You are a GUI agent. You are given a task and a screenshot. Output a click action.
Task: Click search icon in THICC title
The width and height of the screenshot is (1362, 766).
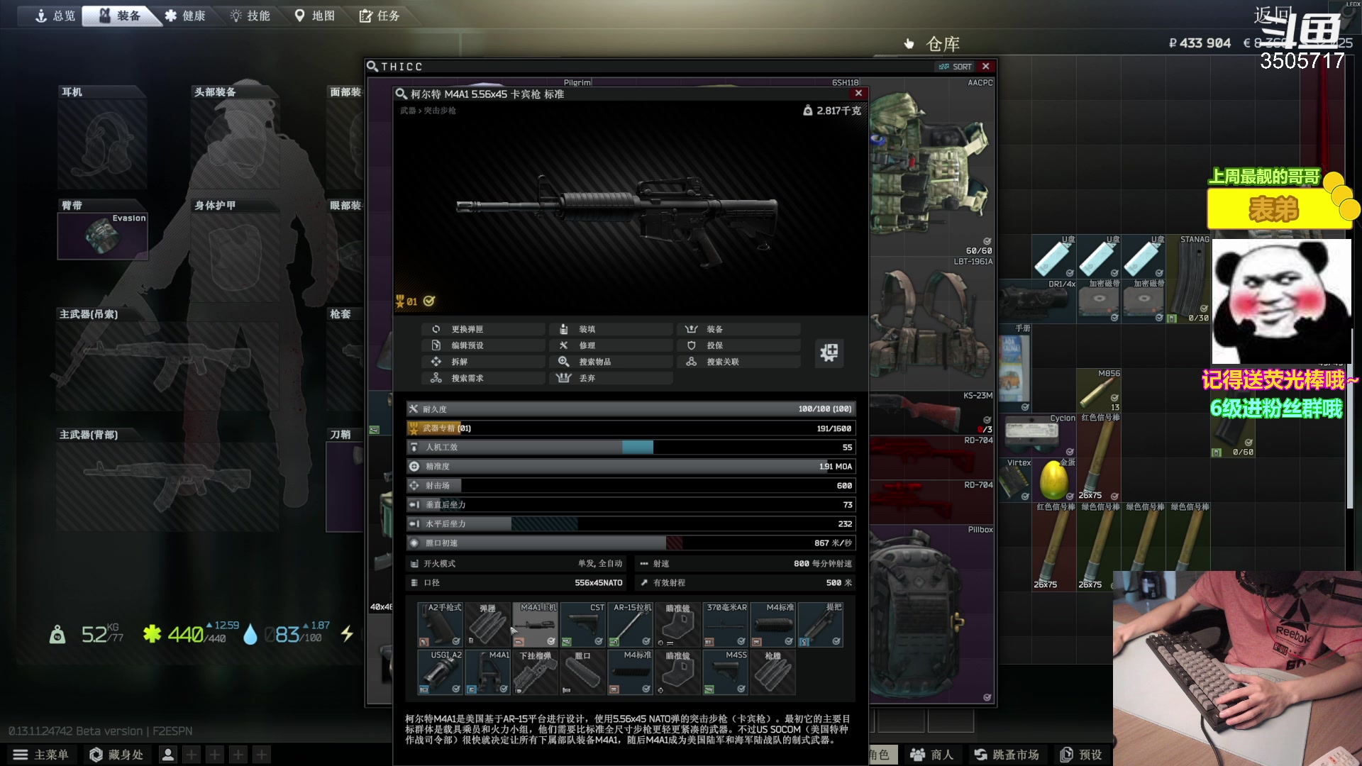(372, 67)
